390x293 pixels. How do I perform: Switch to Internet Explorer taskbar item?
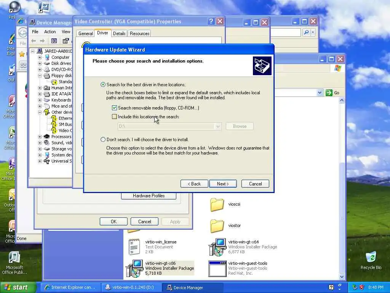coord(70,288)
